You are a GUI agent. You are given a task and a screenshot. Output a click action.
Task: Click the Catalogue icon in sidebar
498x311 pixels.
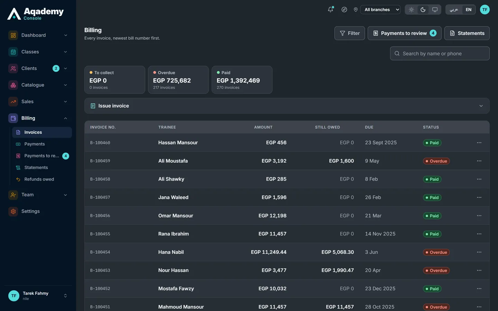tap(13, 85)
